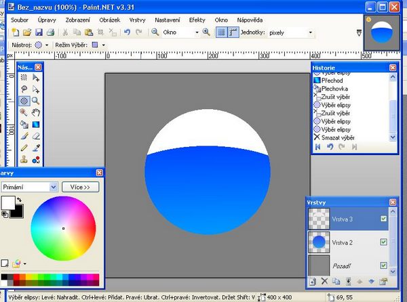Select the Lasso selection tool
Viewport: 407px width, 302px height.
coord(24,89)
